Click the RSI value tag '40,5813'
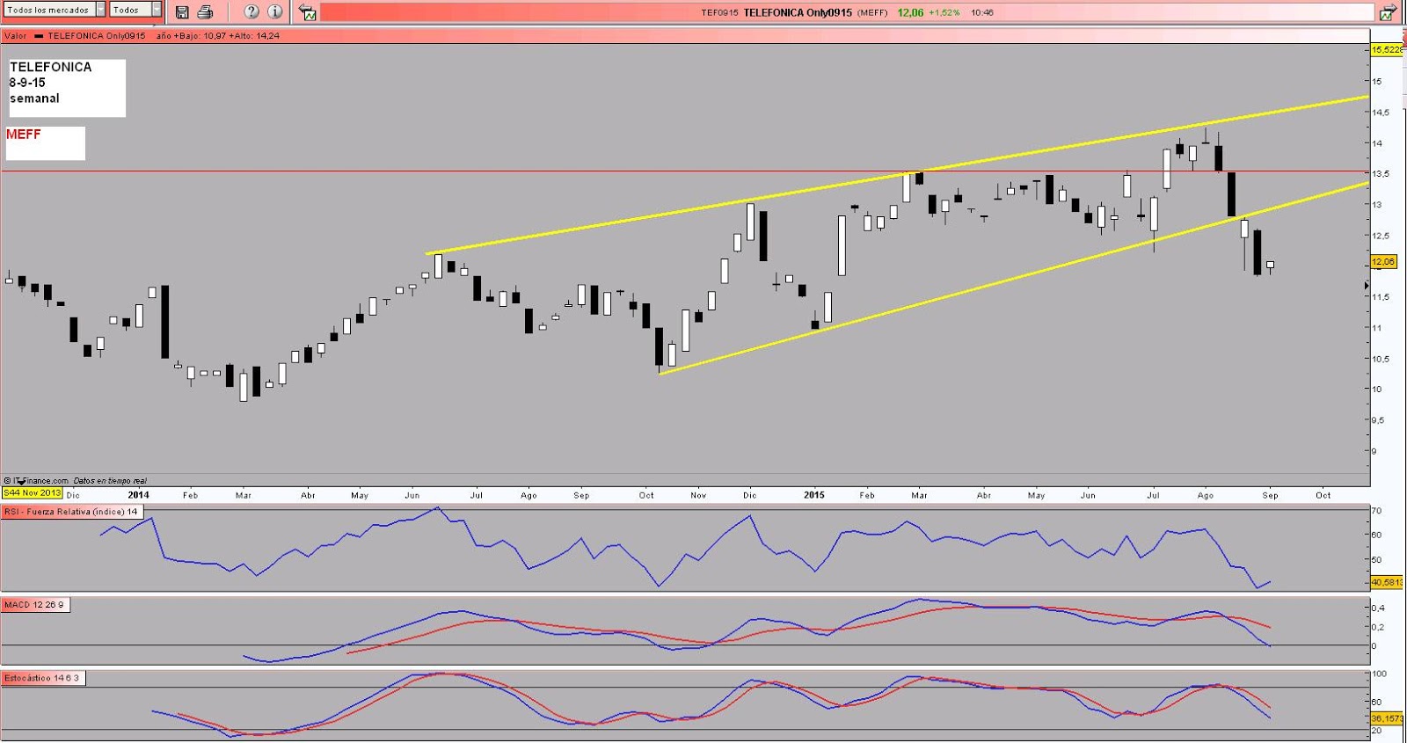Image resolution: width=1407 pixels, height=743 pixels. coord(1387,582)
